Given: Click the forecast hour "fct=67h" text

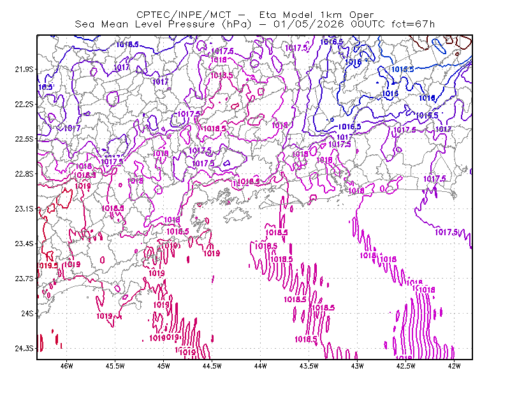Looking at the screenshot, I should 413,24.
